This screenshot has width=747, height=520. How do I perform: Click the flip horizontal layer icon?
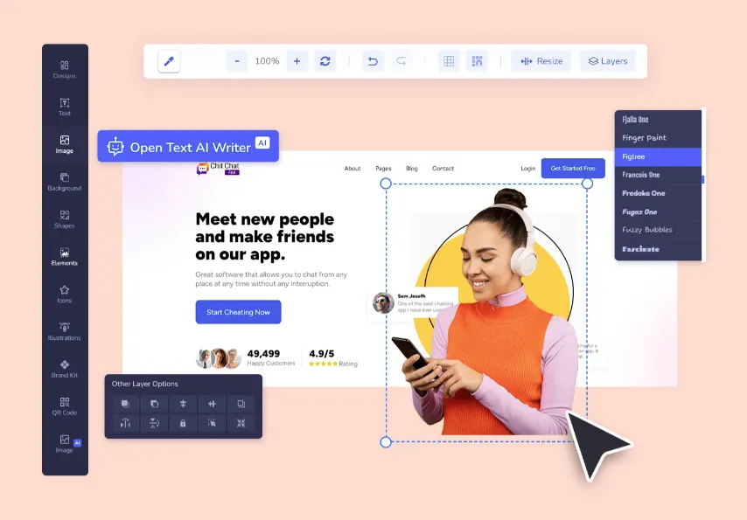(x=126, y=423)
